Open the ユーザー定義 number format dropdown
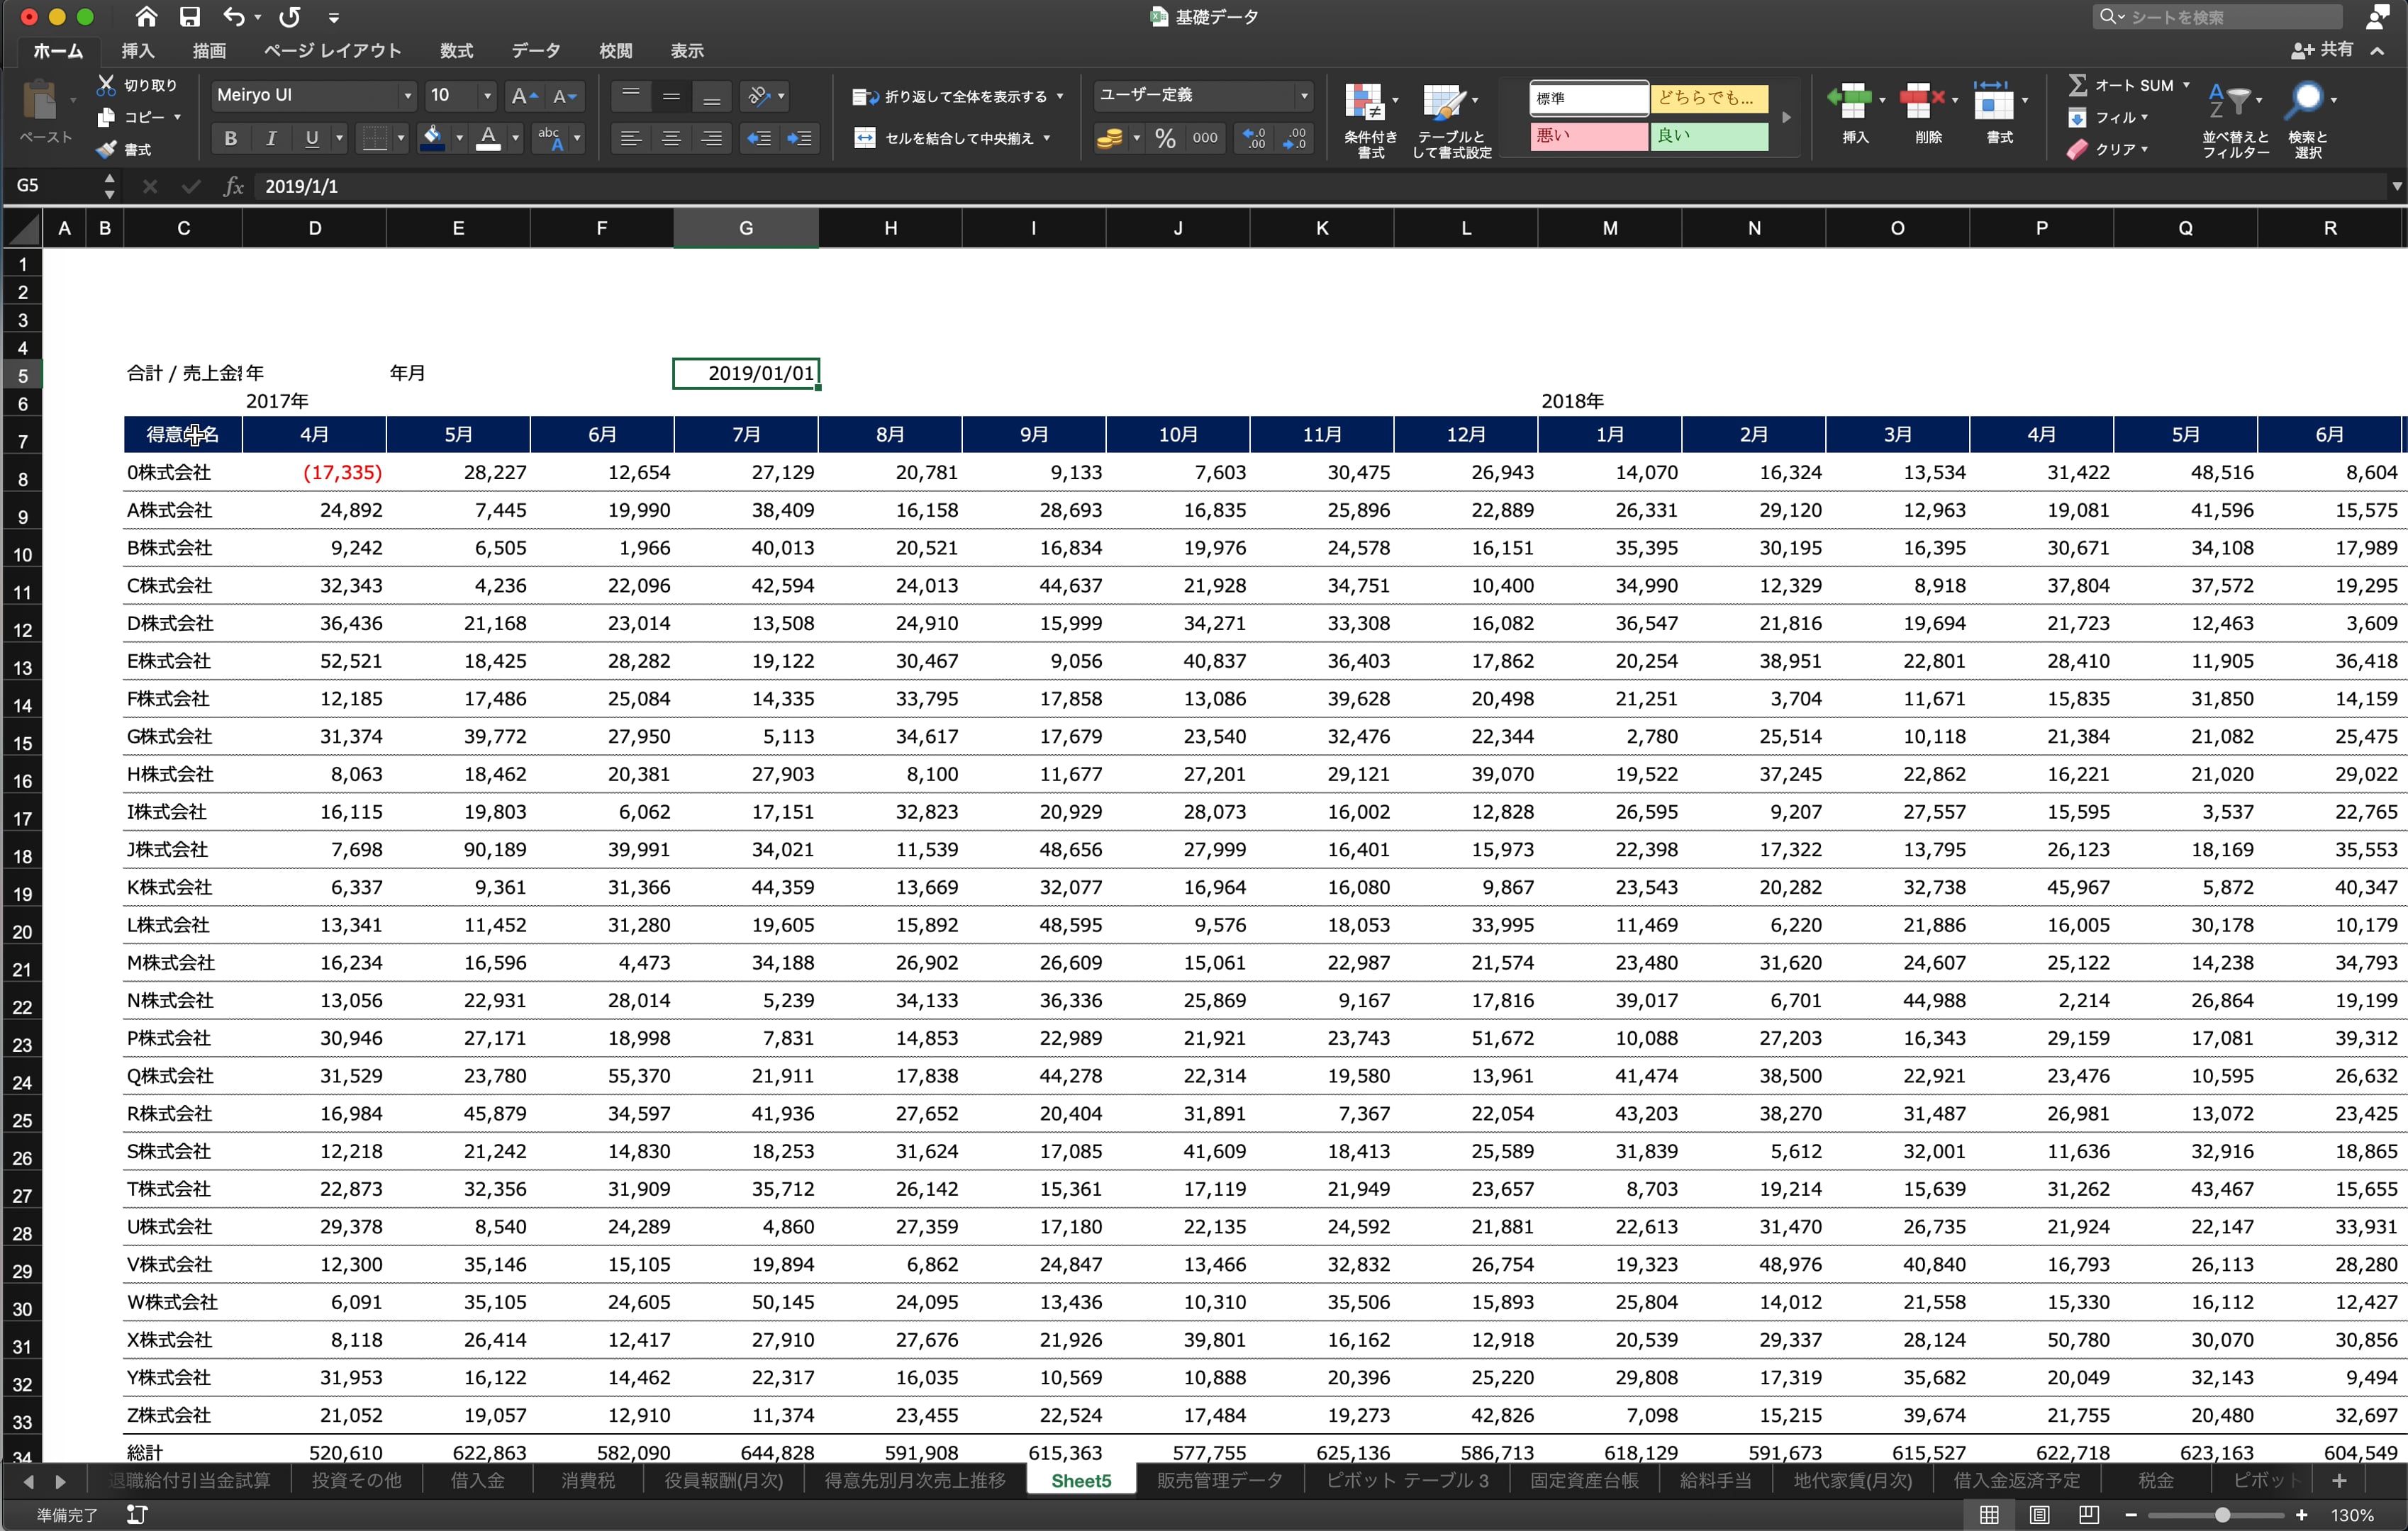The image size is (2408, 1531). tap(1303, 96)
